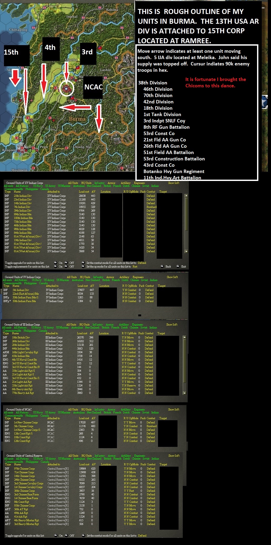The width and height of the screenshot is (271, 545).
Task: Filter NCAC list by Chinese nation
Action: click(x=136, y=412)
